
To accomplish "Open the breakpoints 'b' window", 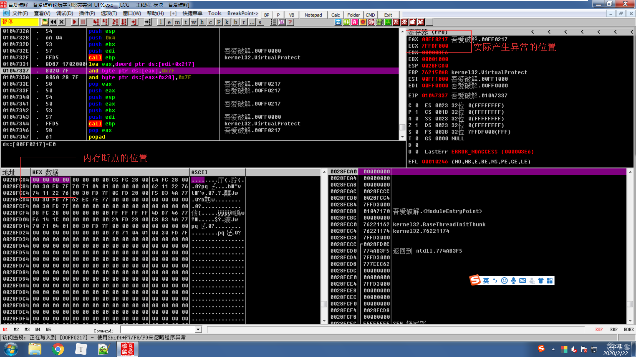I will tap(236, 22).
